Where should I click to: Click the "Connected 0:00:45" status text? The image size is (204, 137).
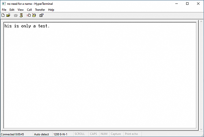[x=12, y=134]
